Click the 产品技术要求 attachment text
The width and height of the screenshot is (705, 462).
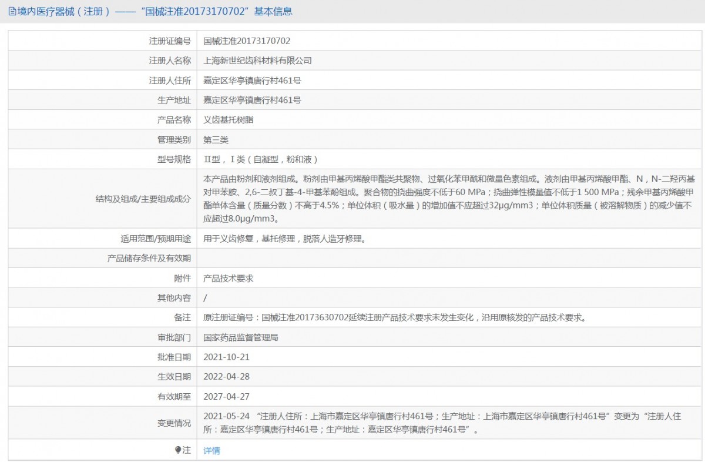click(228, 278)
